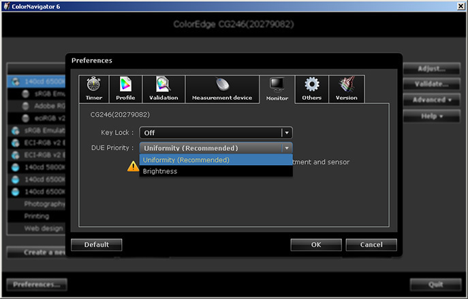Open the Timer preferences tab

(94, 89)
